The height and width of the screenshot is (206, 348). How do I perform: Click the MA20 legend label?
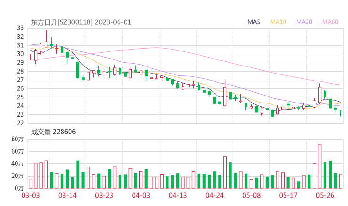304,22
